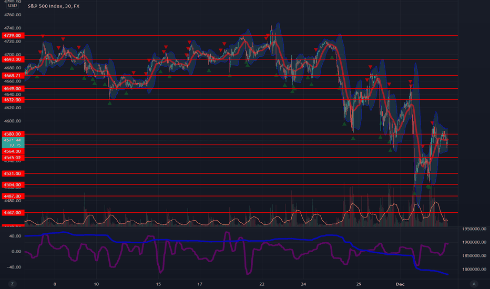Screen dimensions: 490x289
Task: Click the 4760.00 price axis value
Action: coord(13,15)
